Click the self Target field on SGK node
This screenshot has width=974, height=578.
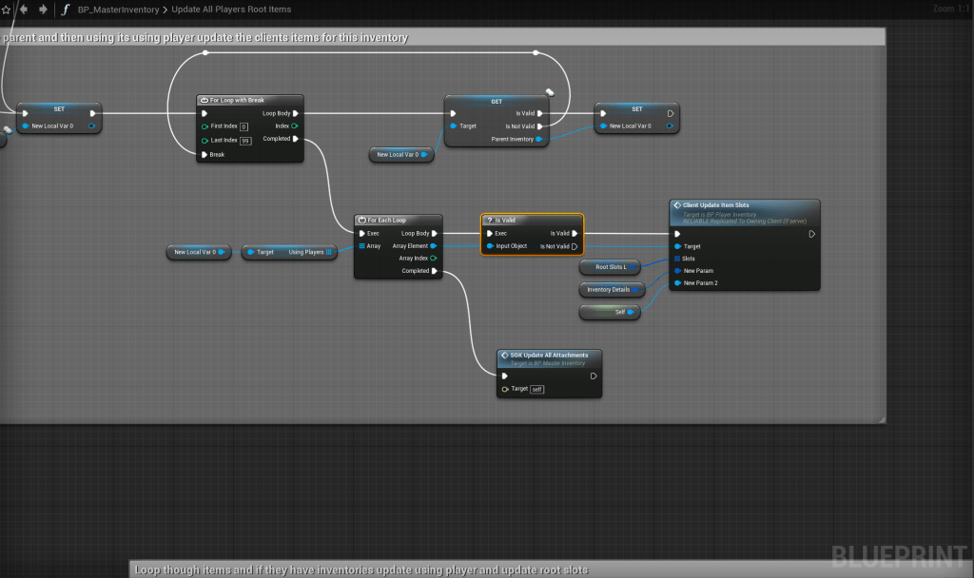coord(537,389)
